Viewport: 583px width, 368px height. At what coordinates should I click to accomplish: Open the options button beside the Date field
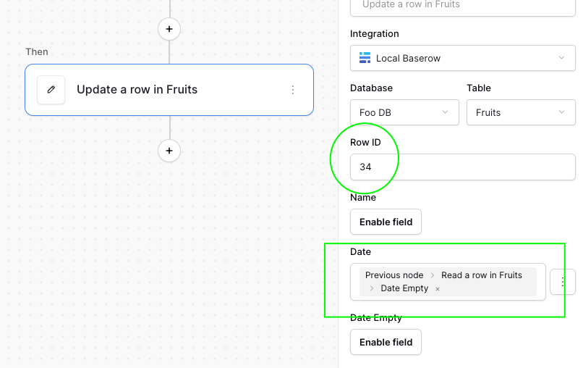tap(564, 282)
